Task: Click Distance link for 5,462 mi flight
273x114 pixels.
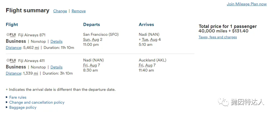Action: pos(13,47)
